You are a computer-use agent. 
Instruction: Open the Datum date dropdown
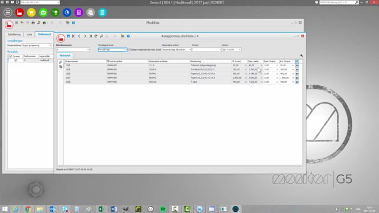pos(239,50)
